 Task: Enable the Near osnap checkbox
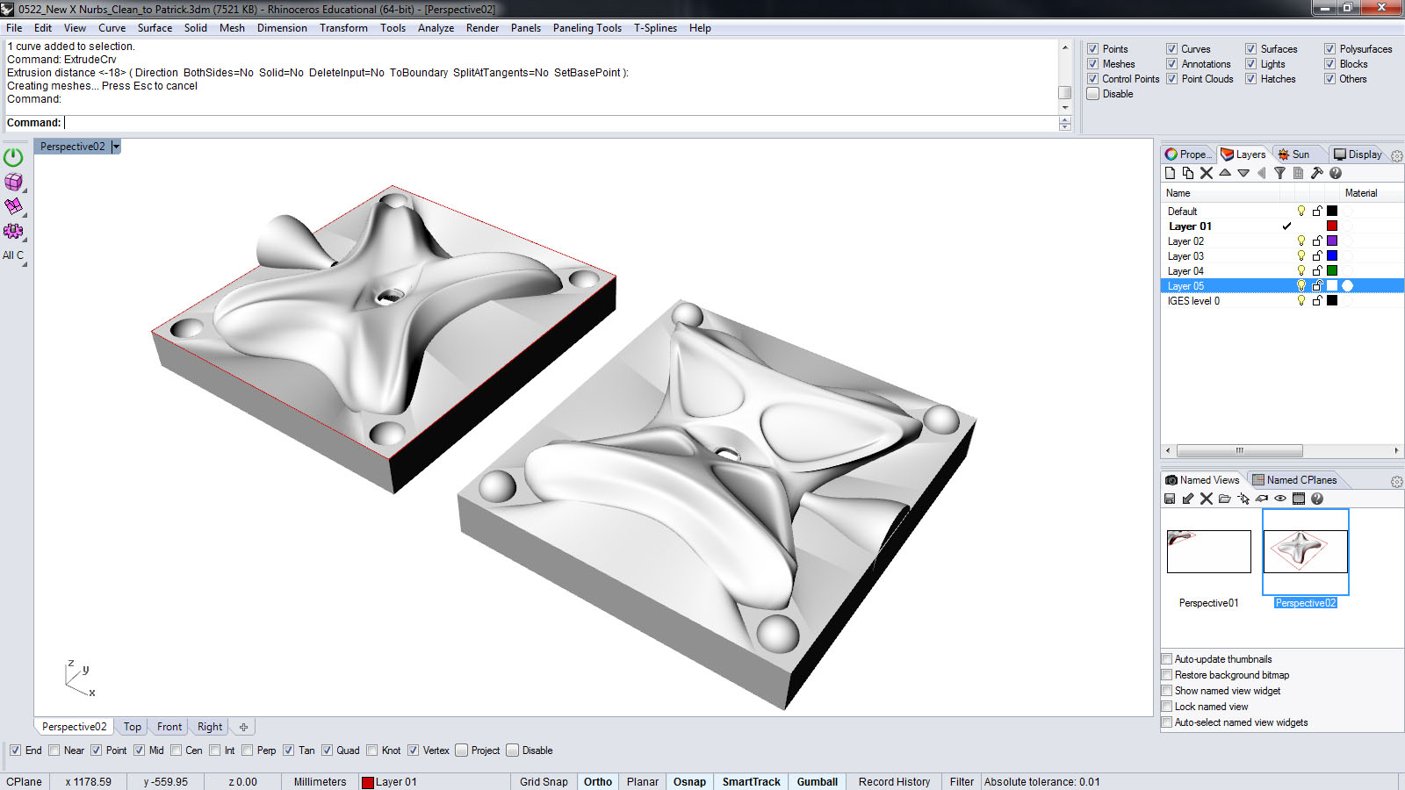coord(54,750)
